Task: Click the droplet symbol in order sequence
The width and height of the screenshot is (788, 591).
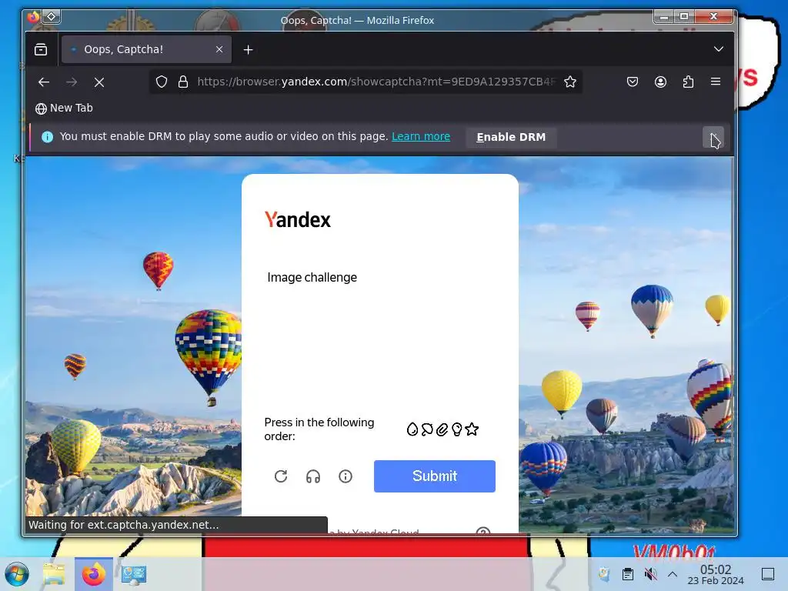Action: [412, 429]
